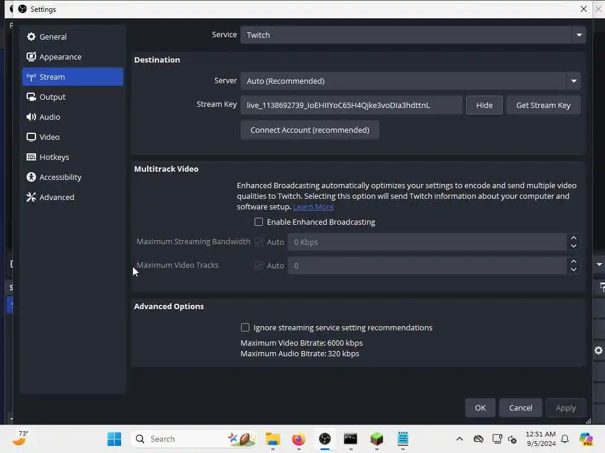Click Cancel to discard changes
605x453 pixels.
521,408
